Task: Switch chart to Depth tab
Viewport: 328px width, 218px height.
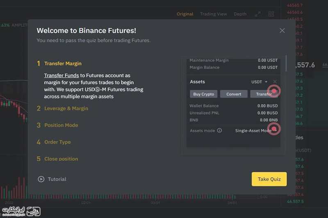Action: [x=240, y=14]
